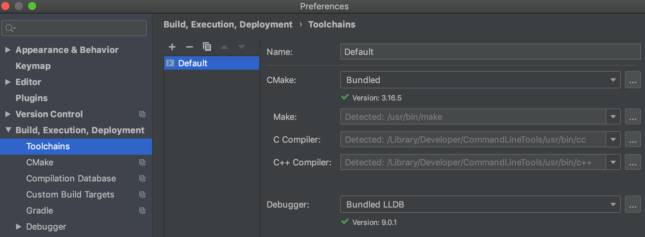645x237 pixels.
Task: Click the toolchain Name field
Action: click(x=490, y=52)
